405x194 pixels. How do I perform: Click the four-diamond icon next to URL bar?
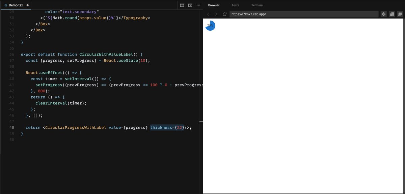click(x=384, y=14)
